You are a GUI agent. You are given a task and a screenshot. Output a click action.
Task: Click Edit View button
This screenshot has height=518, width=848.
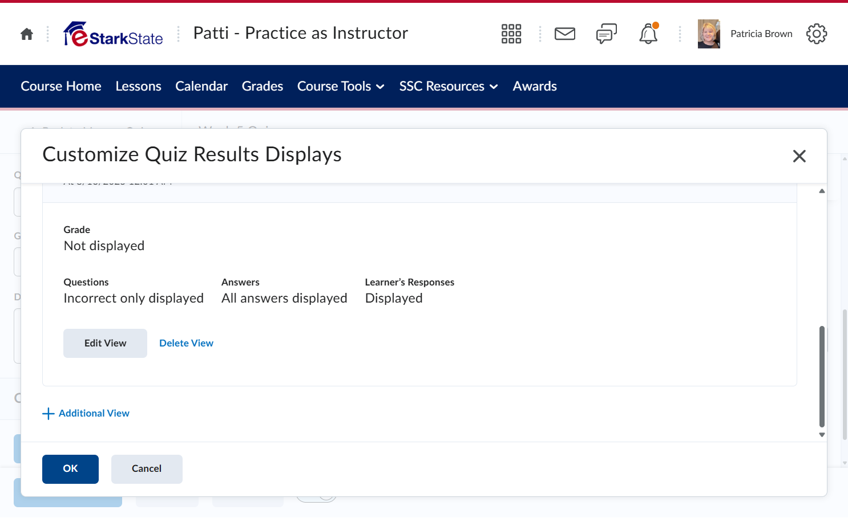pyautogui.click(x=105, y=343)
